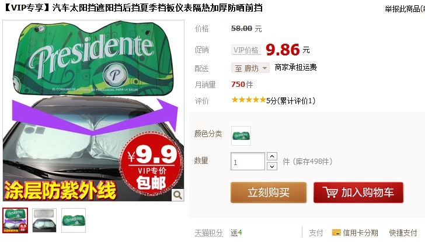Select the first product thumbnail with purple arrow
This screenshot has width=425, height=242.
click(x=15, y=220)
